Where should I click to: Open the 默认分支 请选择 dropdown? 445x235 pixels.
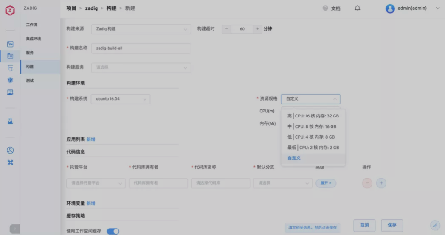pos(283,183)
